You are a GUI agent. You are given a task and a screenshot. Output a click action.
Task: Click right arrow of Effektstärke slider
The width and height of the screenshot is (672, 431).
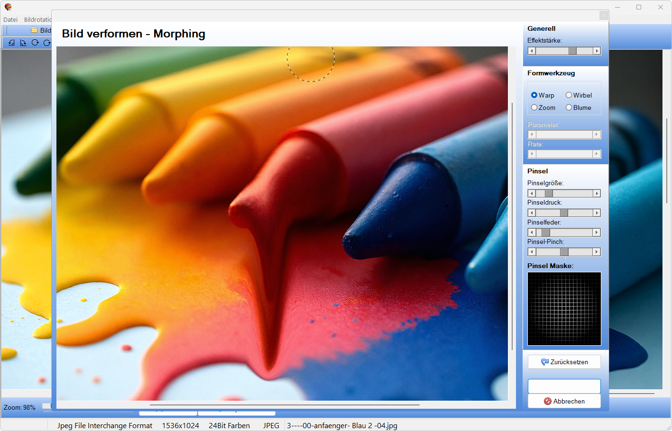[597, 51]
